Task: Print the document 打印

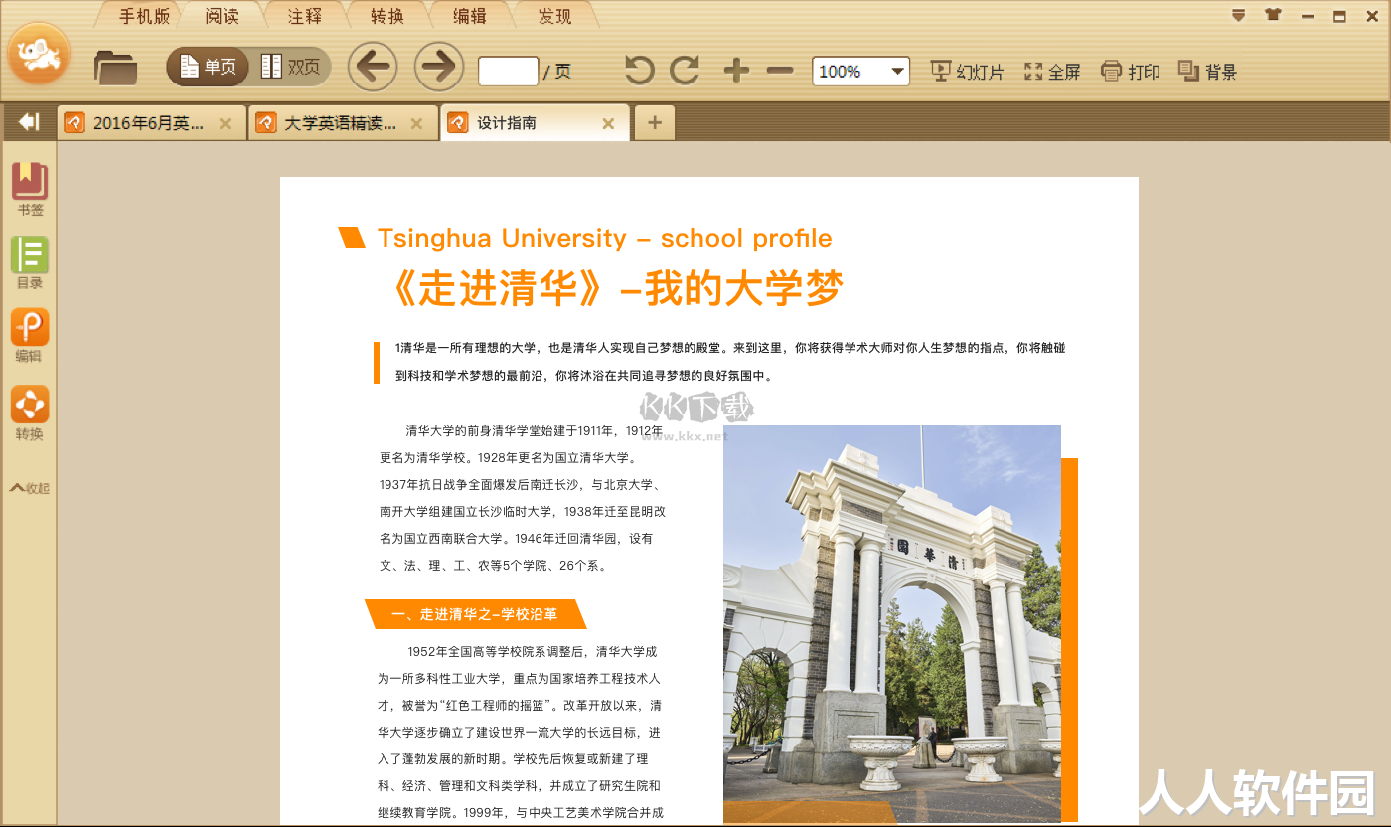Action: pyautogui.click(x=1131, y=72)
